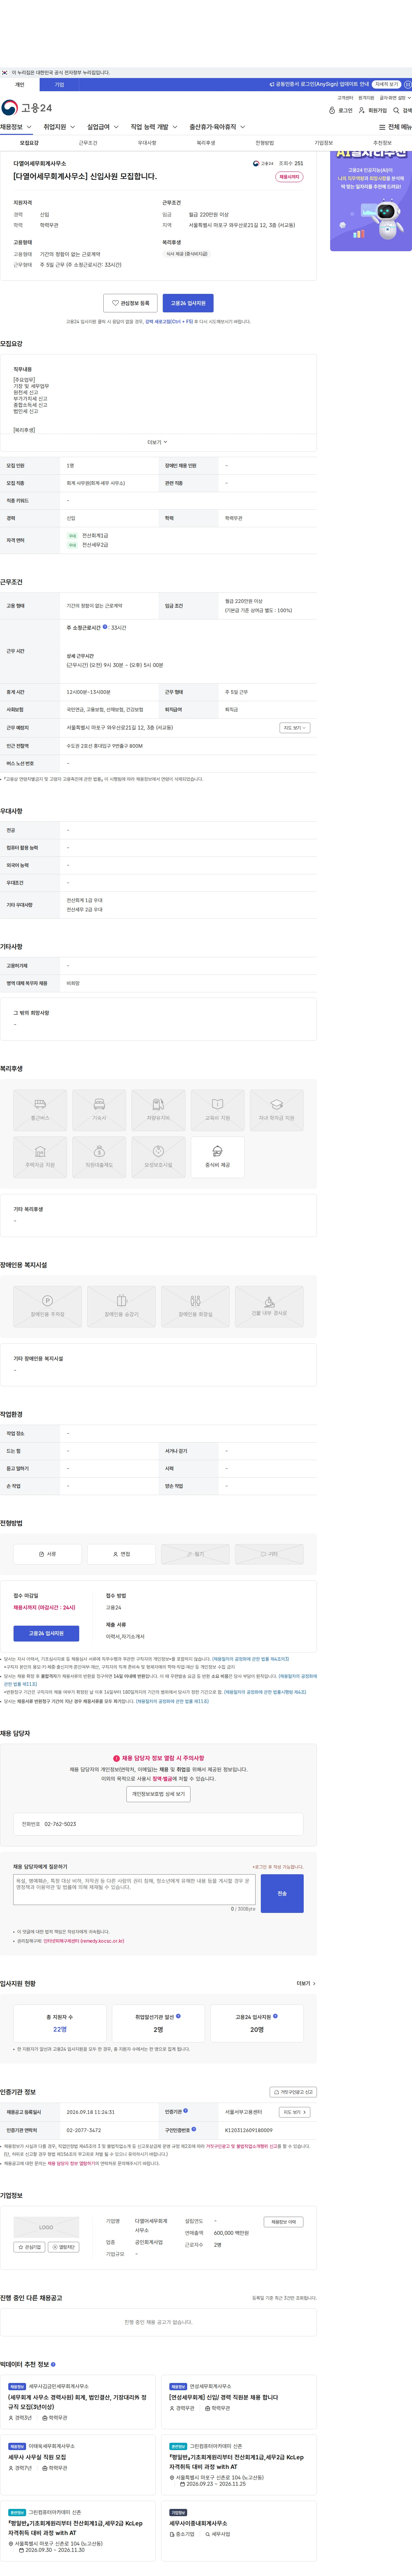
Task: Expand the 직업 능력 개발 dropdown
Action: (154, 127)
